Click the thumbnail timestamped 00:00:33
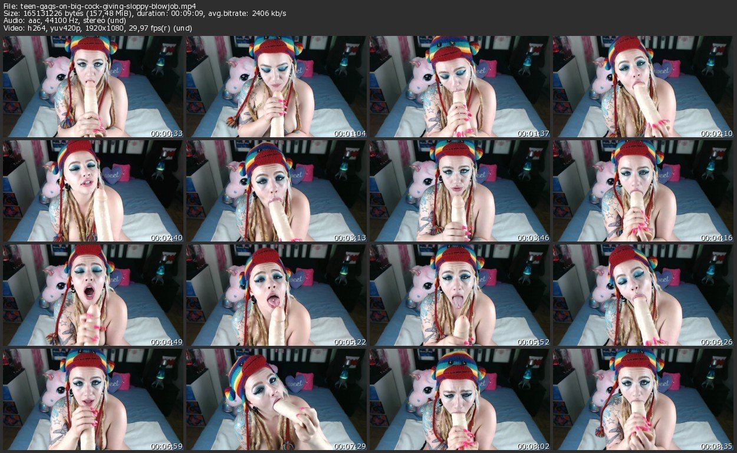The width and height of the screenshot is (737, 453). tap(93, 87)
